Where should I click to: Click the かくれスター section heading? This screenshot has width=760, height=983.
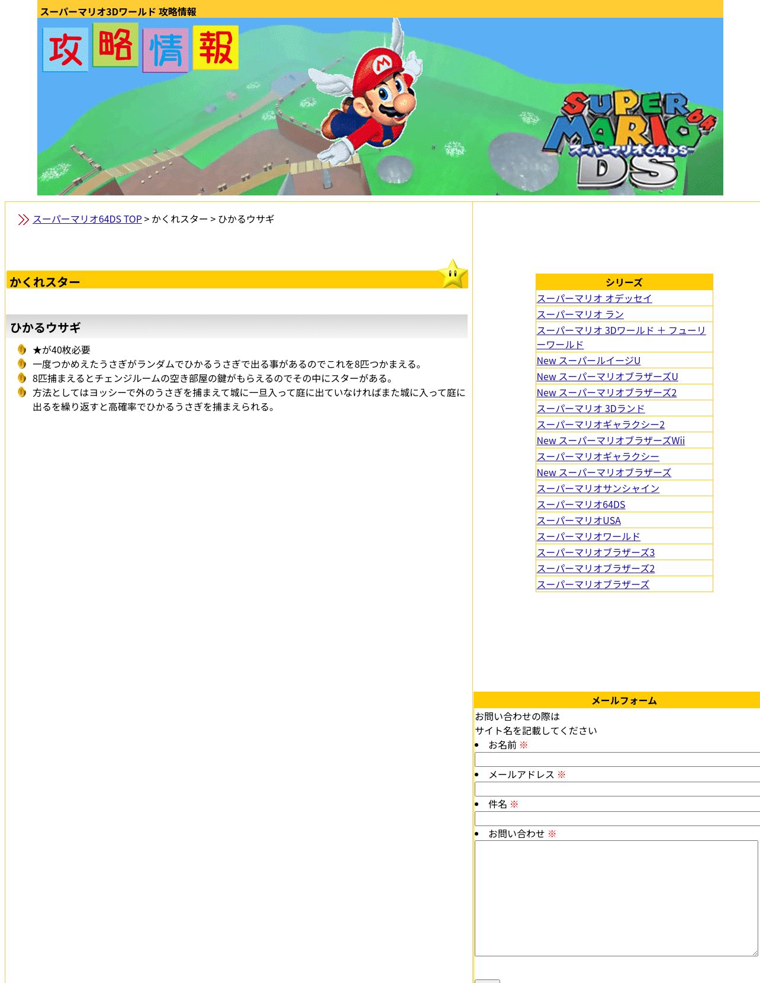point(45,282)
